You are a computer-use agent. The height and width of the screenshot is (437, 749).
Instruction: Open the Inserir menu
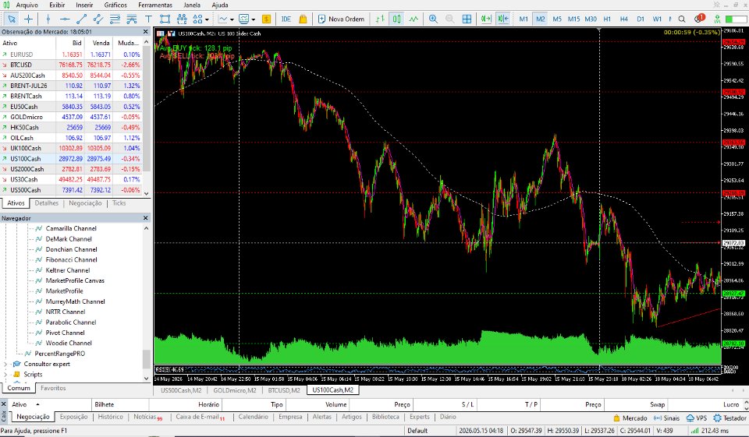pyautogui.click(x=84, y=5)
